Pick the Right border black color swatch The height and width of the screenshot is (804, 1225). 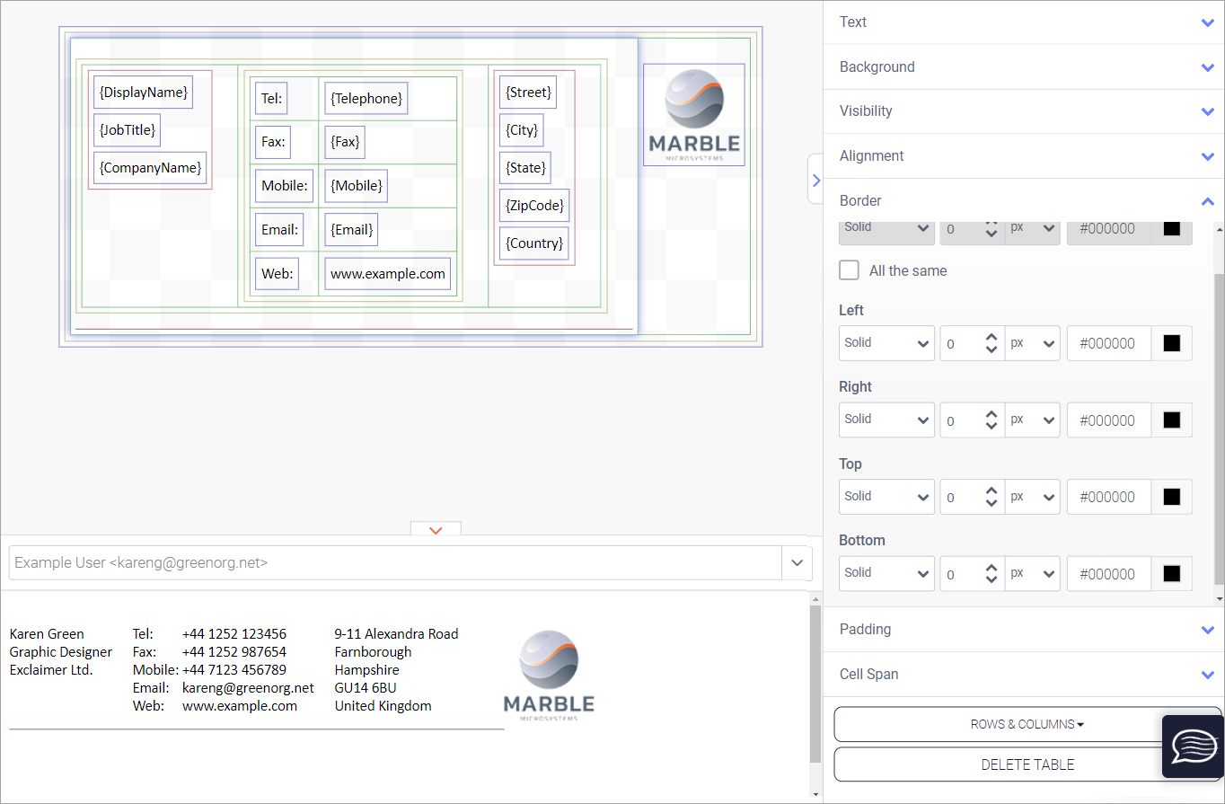tap(1171, 420)
